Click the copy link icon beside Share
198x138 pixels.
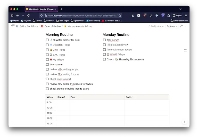click(x=181, y=26)
